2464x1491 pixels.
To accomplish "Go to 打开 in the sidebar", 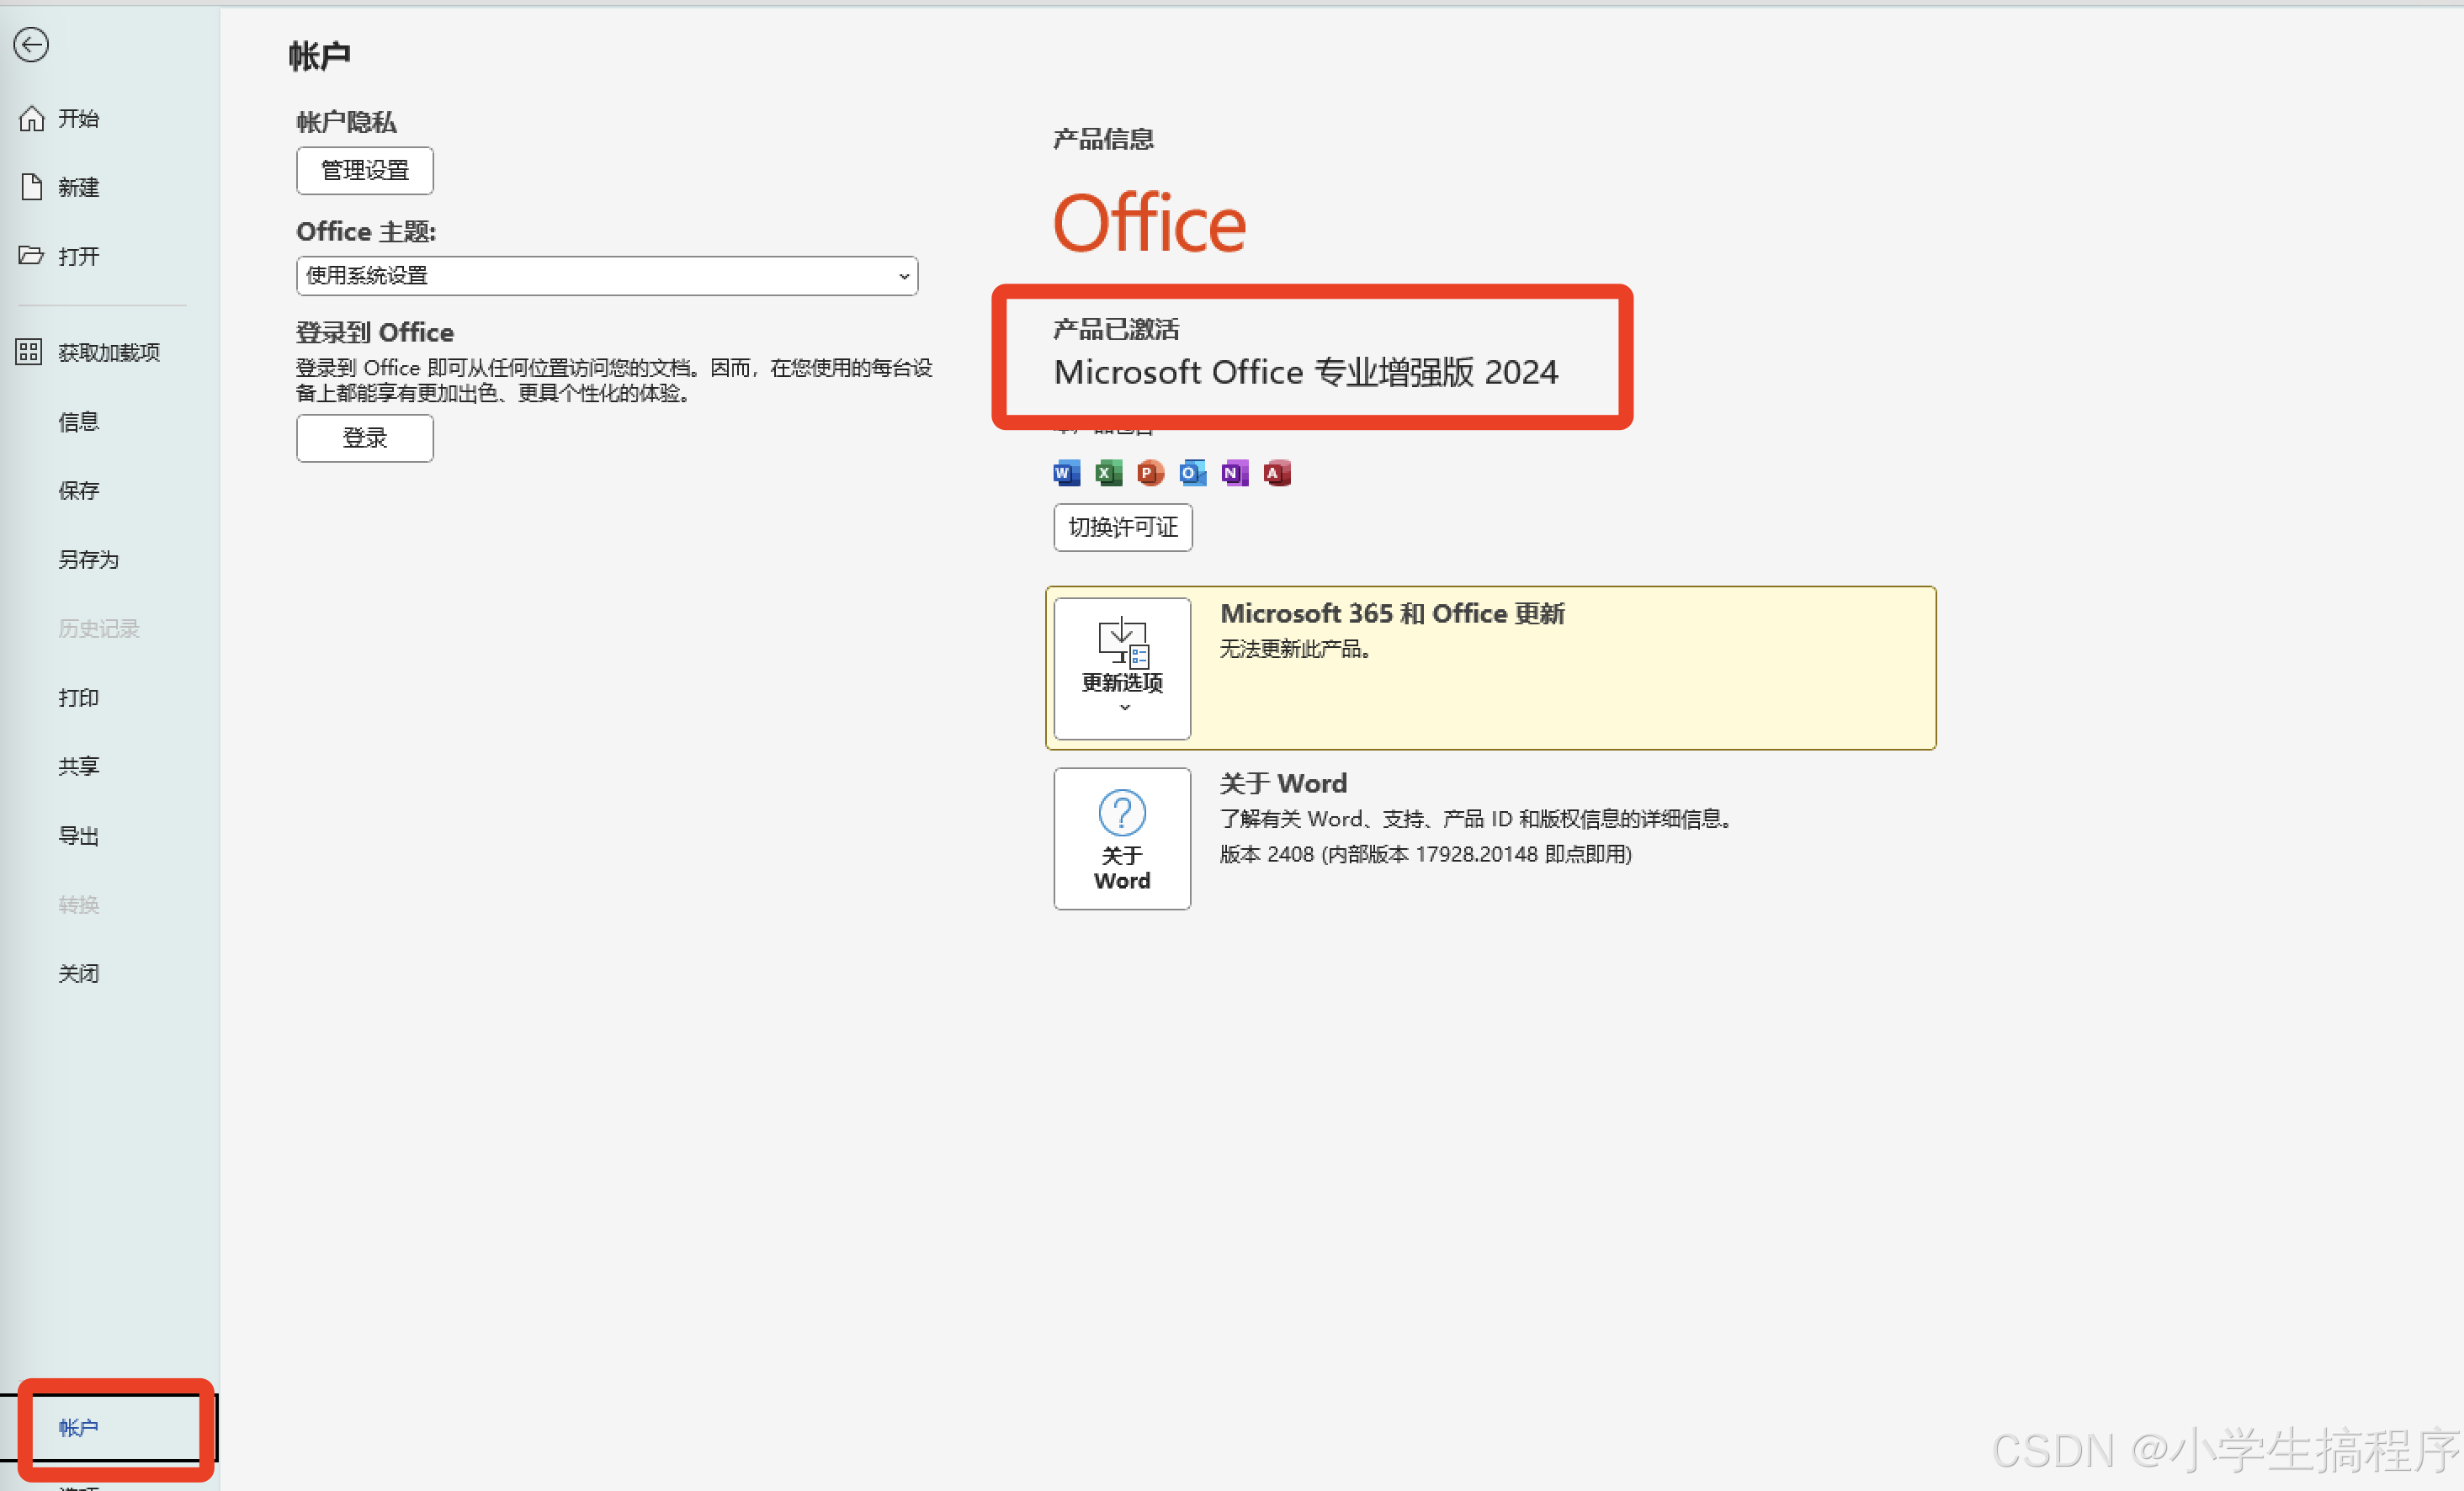I will (x=78, y=257).
